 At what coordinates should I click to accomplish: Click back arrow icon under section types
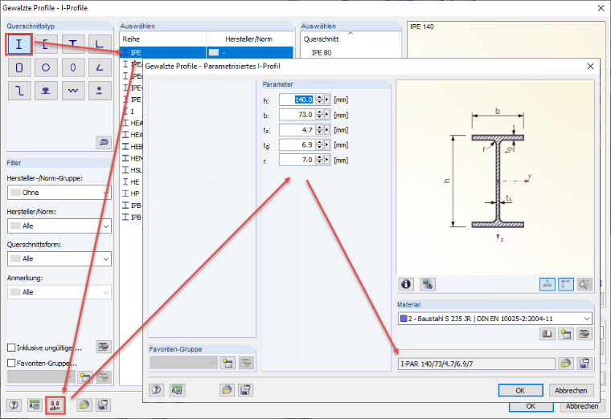104,142
